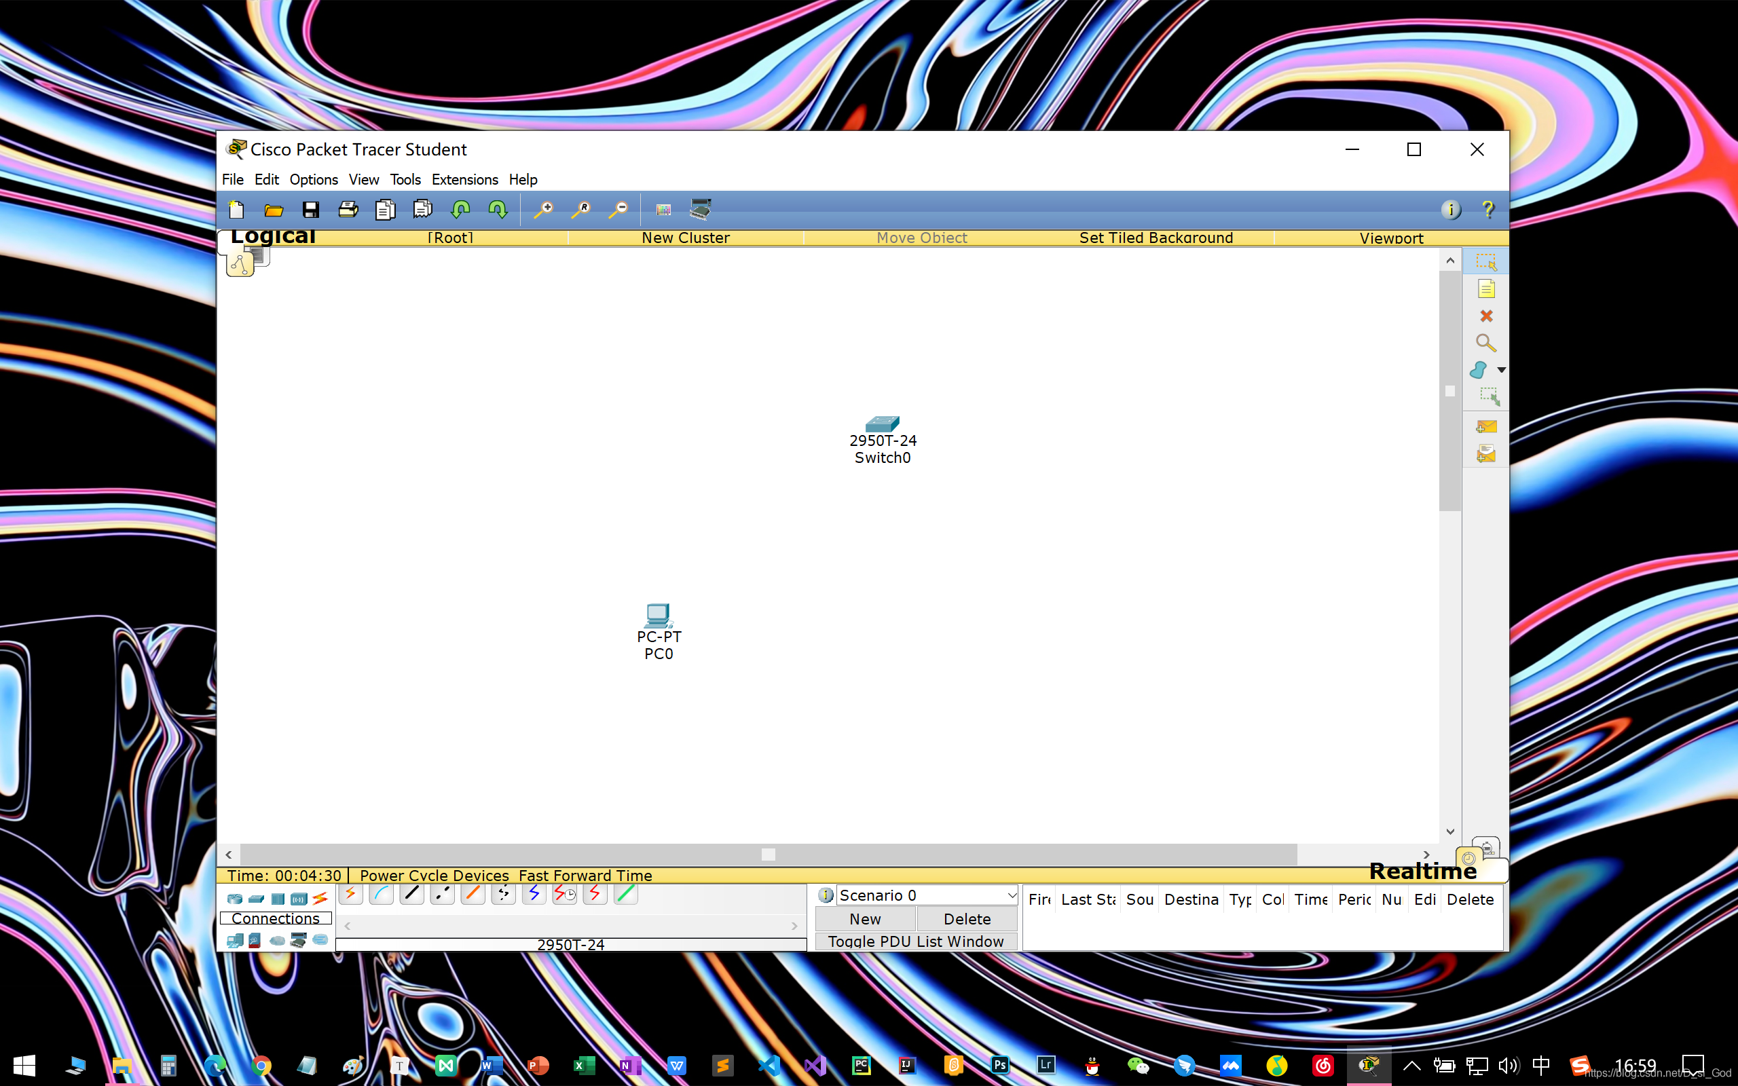Image resolution: width=1738 pixels, height=1086 pixels.
Task: Click the Save floppy disk icon
Action: point(310,210)
